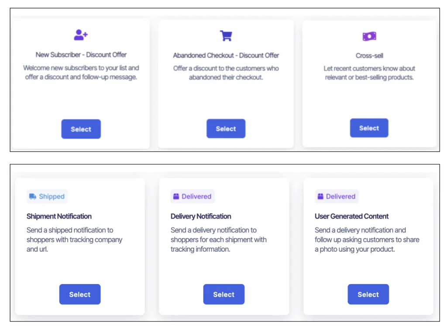Screen dimensions: 447x327
Task: Select the Cross-sell template
Action: pyautogui.click(x=369, y=128)
